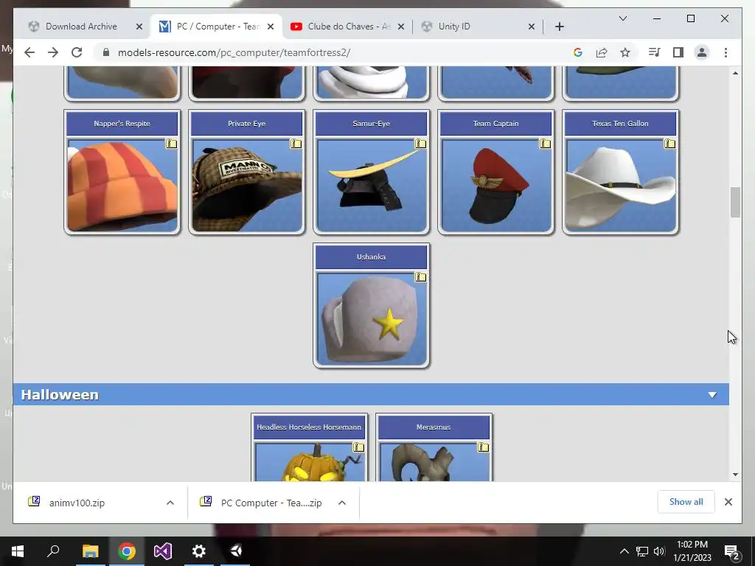Open Samur-Eye model title

click(x=372, y=123)
